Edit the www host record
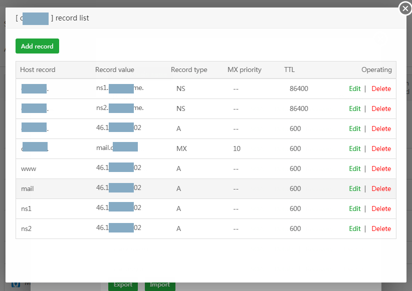 [x=354, y=168]
